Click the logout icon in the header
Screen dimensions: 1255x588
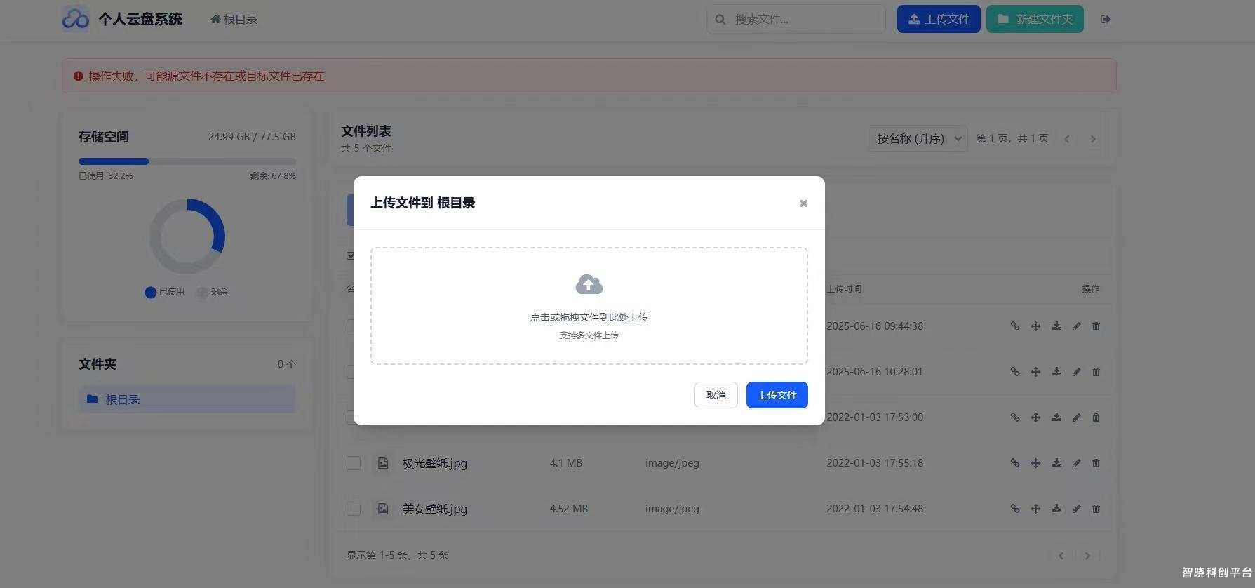pos(1106,19)
